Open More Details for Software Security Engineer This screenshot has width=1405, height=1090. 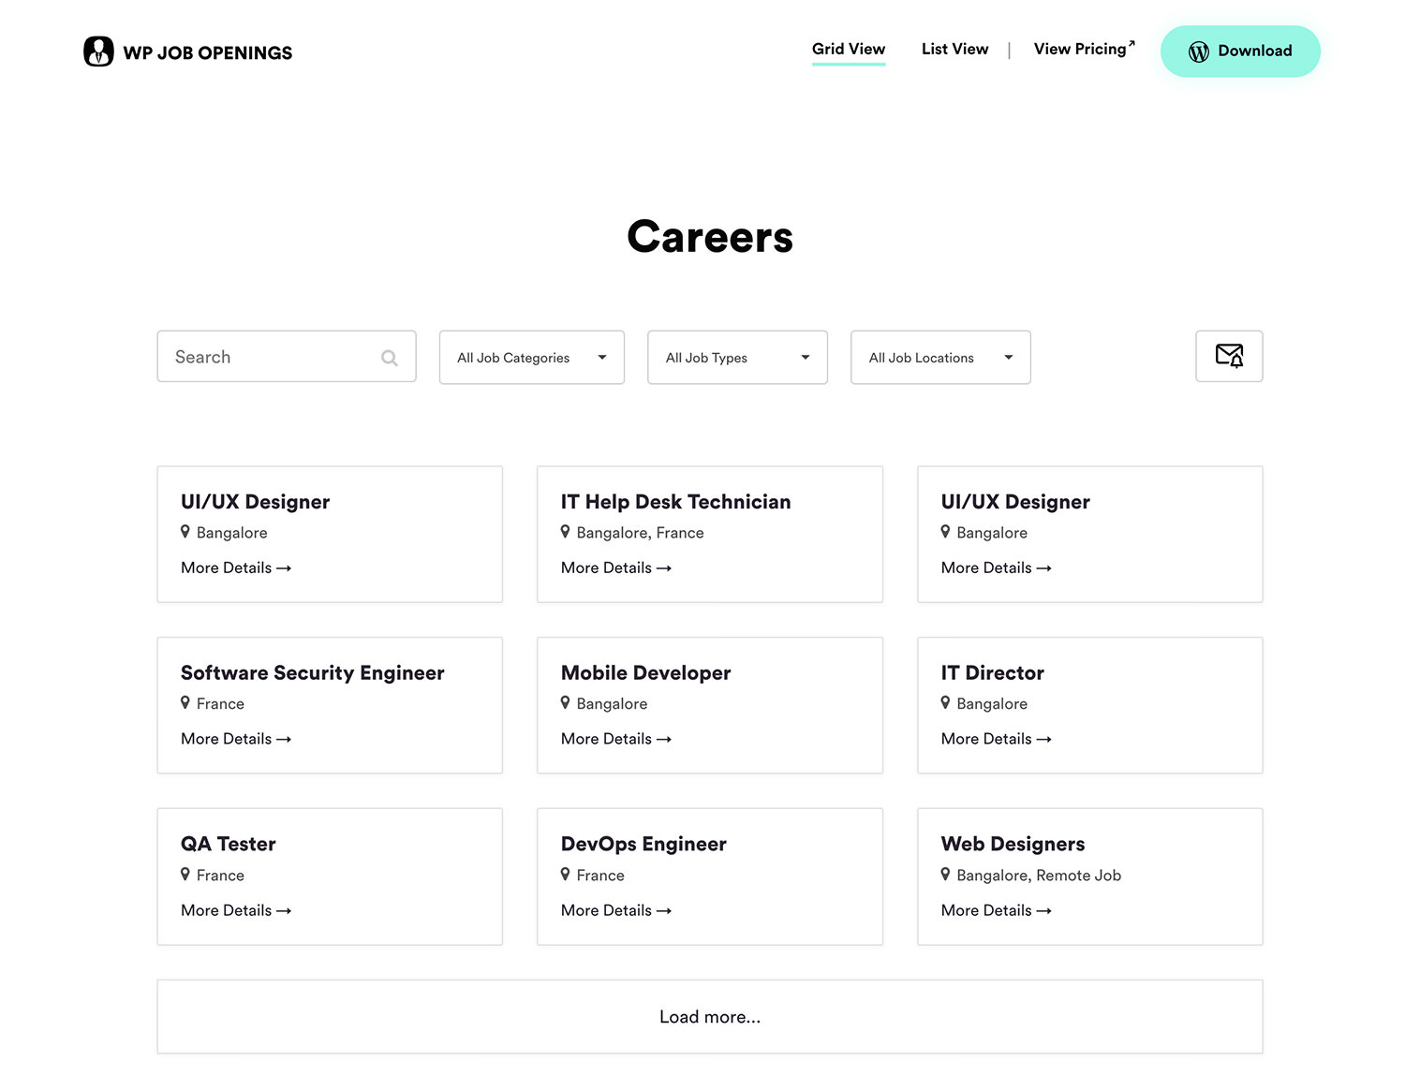tap(236, 739)
